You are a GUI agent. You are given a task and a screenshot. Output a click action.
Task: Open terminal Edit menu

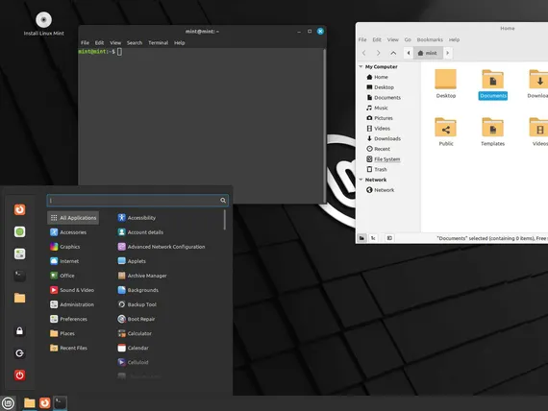click(x=99, y=42)
